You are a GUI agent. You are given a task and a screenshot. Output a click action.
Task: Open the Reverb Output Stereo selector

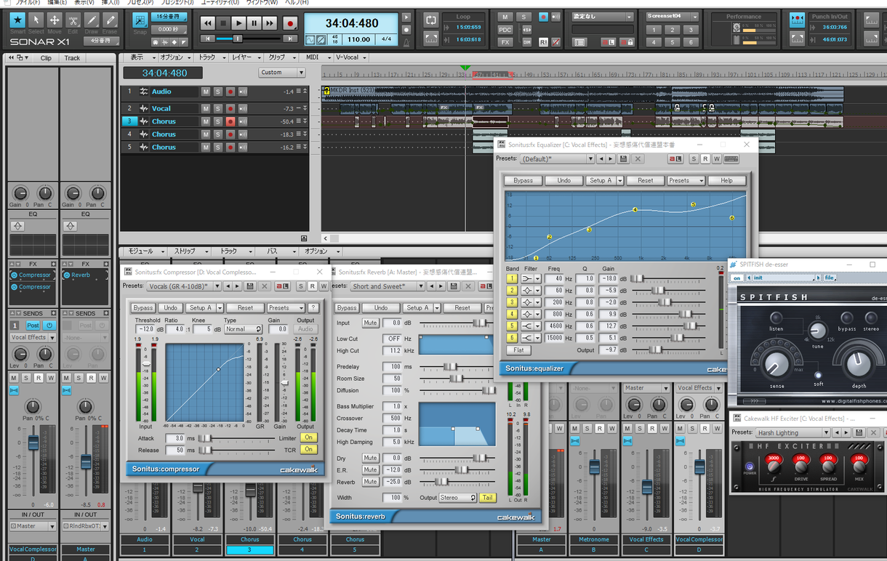click(457, 498)
